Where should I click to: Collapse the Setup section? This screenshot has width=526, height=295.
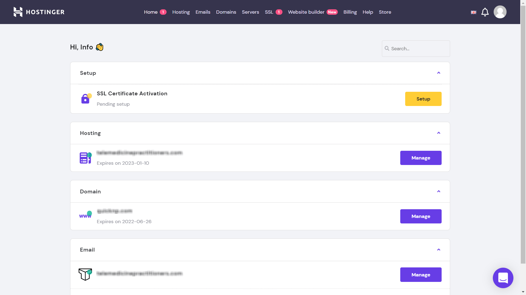point(439,73)
